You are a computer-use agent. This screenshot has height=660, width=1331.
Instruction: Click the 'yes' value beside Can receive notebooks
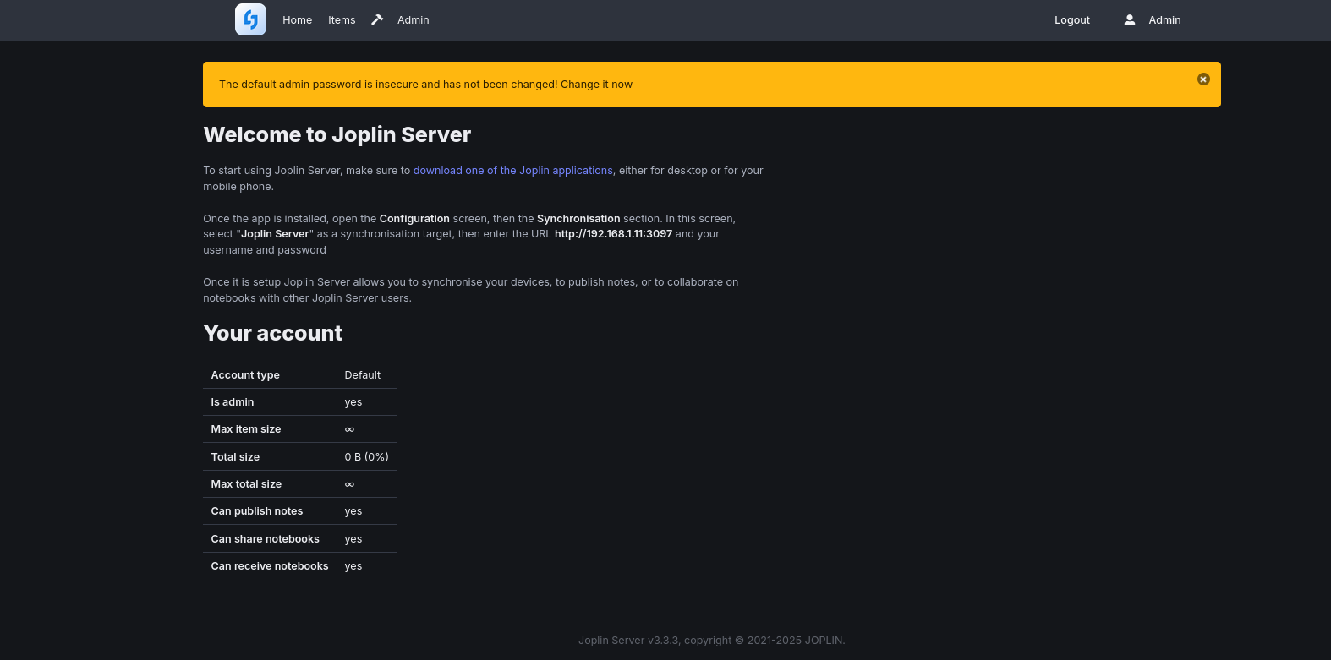353,566
